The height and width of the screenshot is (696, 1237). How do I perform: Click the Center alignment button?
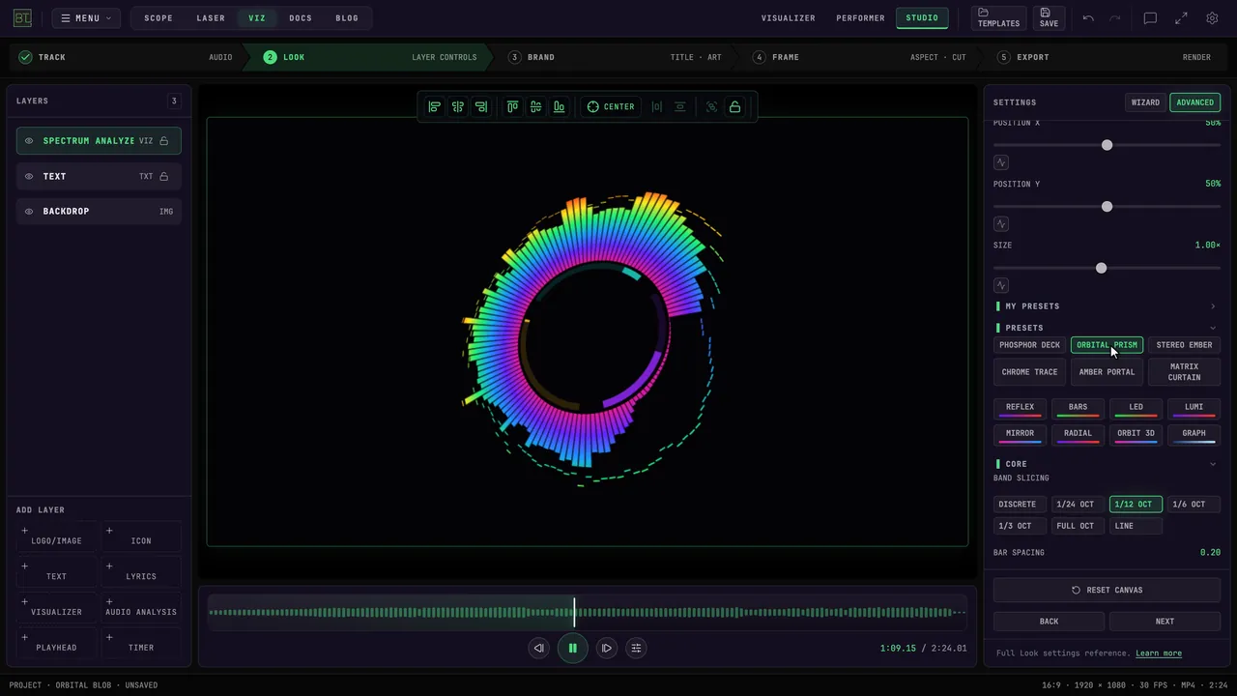coord(611,106)
